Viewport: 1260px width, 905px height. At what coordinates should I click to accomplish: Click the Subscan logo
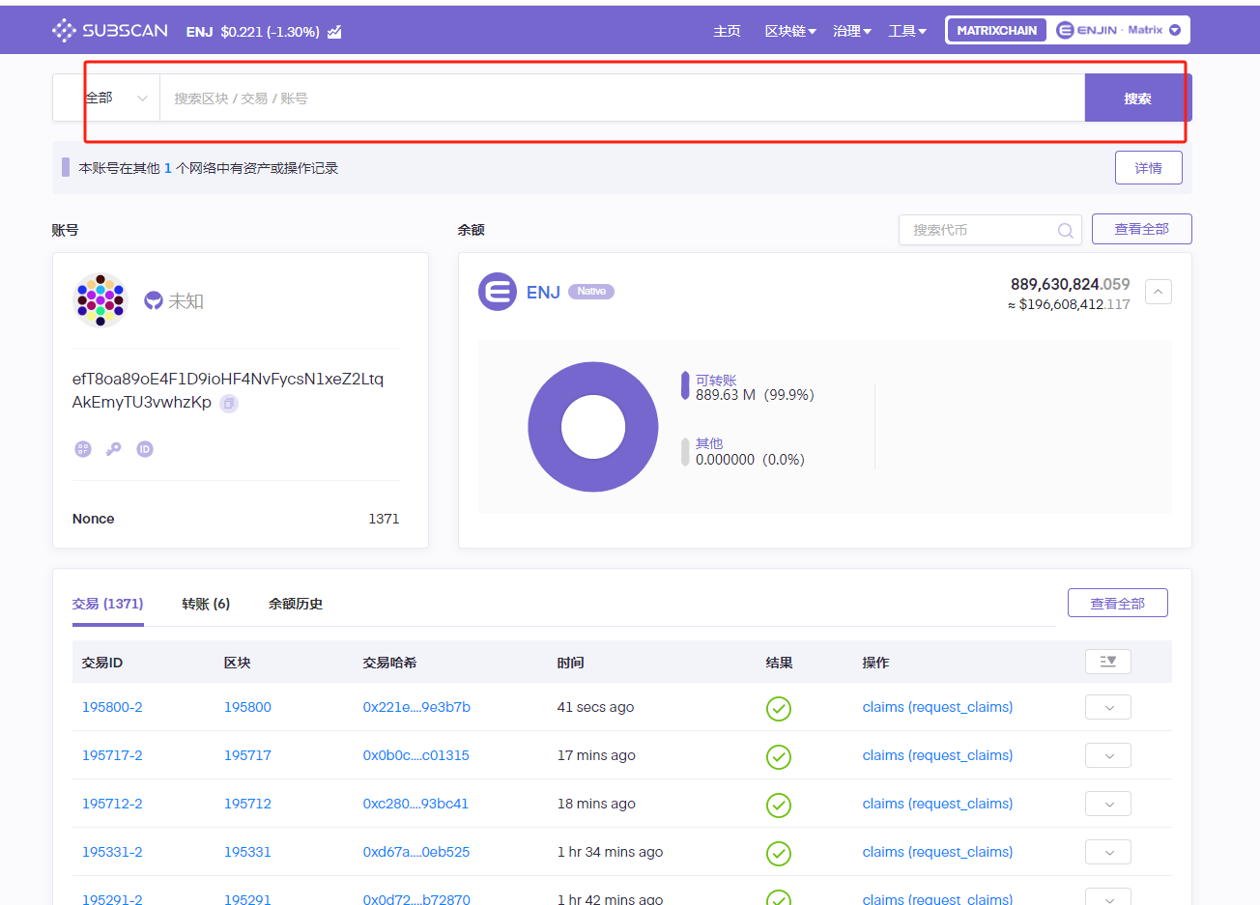click(x=109, y=31)
